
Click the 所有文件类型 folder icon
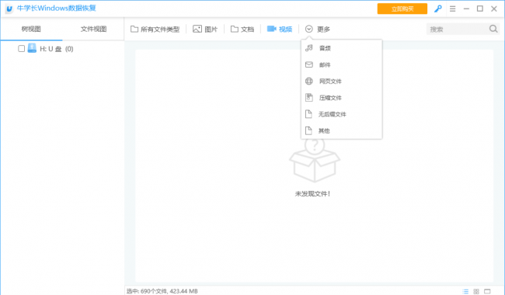(x=134, y=29)
